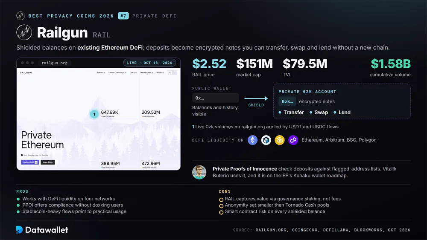Select the Transfer bullet item

pos(291,112)
